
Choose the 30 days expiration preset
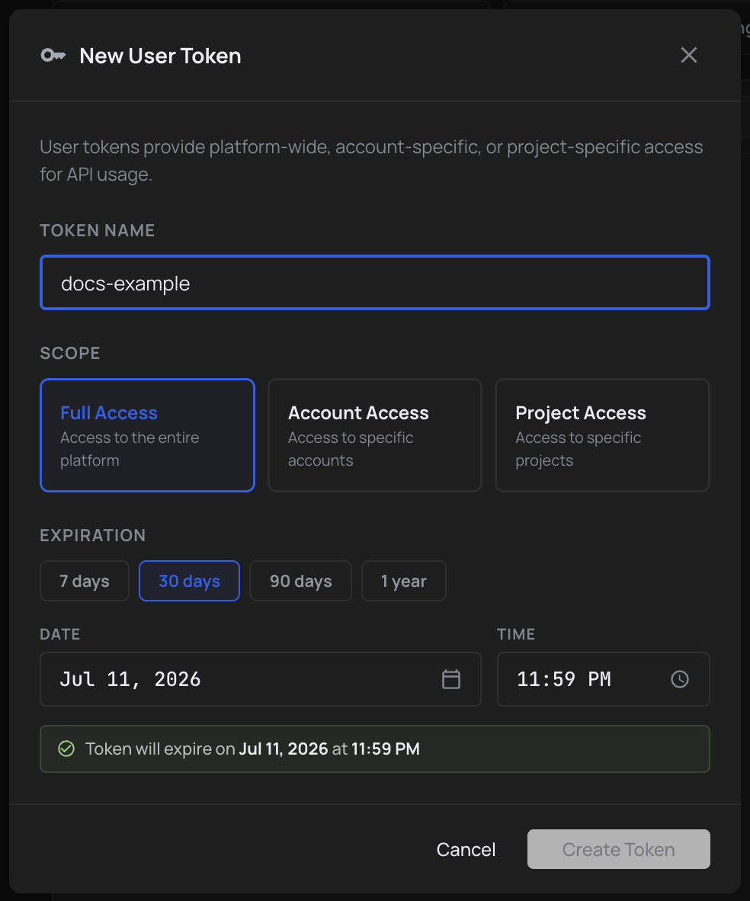coord(189,581)
